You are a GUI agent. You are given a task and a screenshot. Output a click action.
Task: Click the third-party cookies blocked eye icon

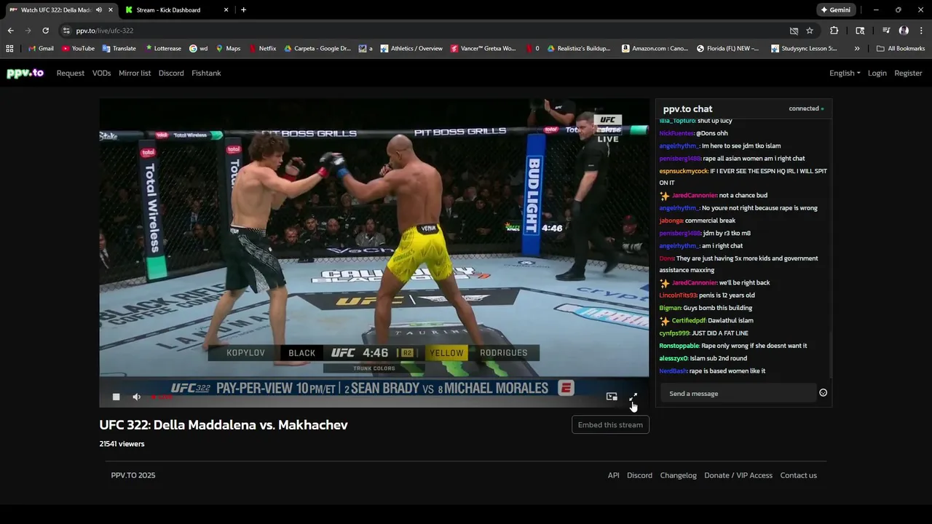pos(794,31)
